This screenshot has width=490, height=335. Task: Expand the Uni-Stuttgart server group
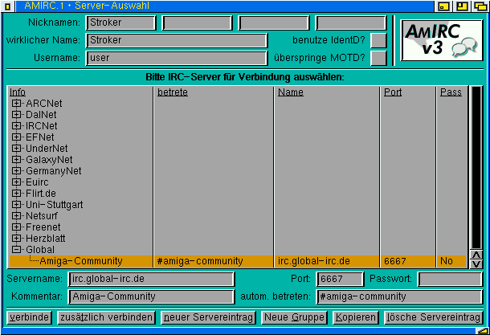16,205
